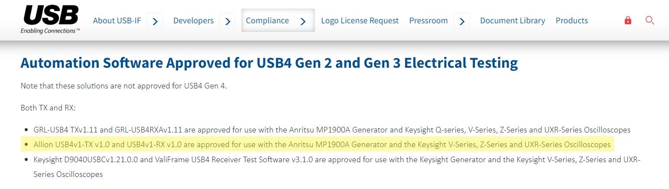Screen dimensions: 669x189
Task: Click the Automation Software Approved heading
Action: pyautogui.click(x=269, y=63)
